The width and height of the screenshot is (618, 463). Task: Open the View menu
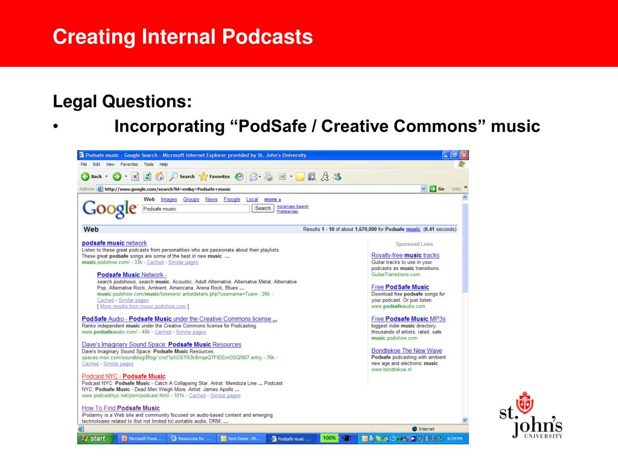pos(110,165)
